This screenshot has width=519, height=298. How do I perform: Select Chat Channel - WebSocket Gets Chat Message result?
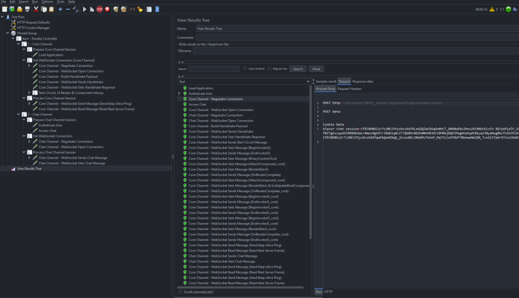pos(221,261)
